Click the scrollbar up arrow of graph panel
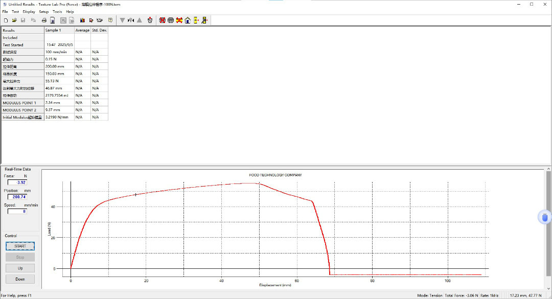 point(548,169)
